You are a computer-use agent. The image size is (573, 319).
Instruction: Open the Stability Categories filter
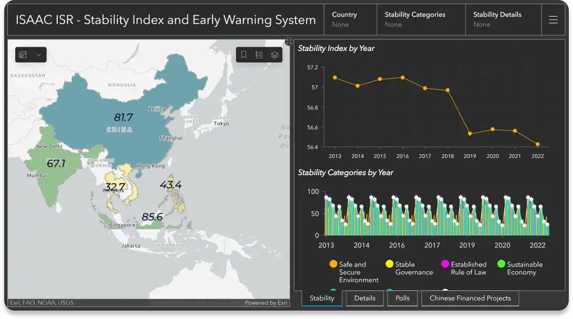coord(421,20)
